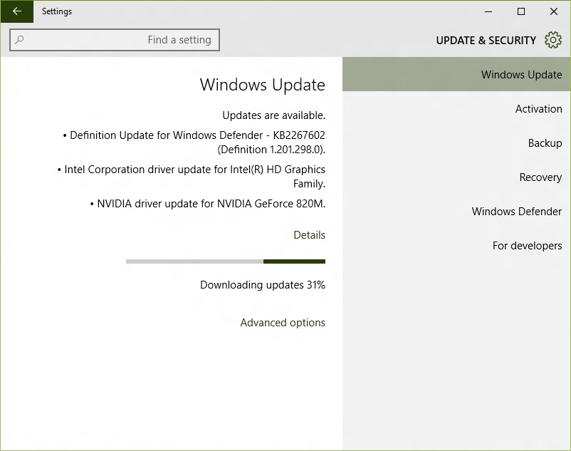571x451 pixels.
Task: Open the Recovery section
Action: [456, 177]
